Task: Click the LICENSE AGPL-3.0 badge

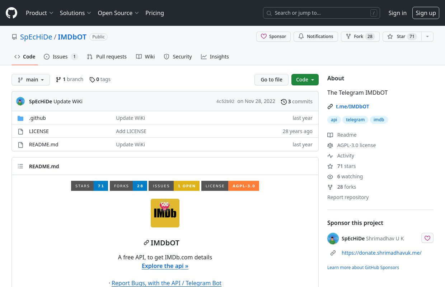Action: pos(230,186)
